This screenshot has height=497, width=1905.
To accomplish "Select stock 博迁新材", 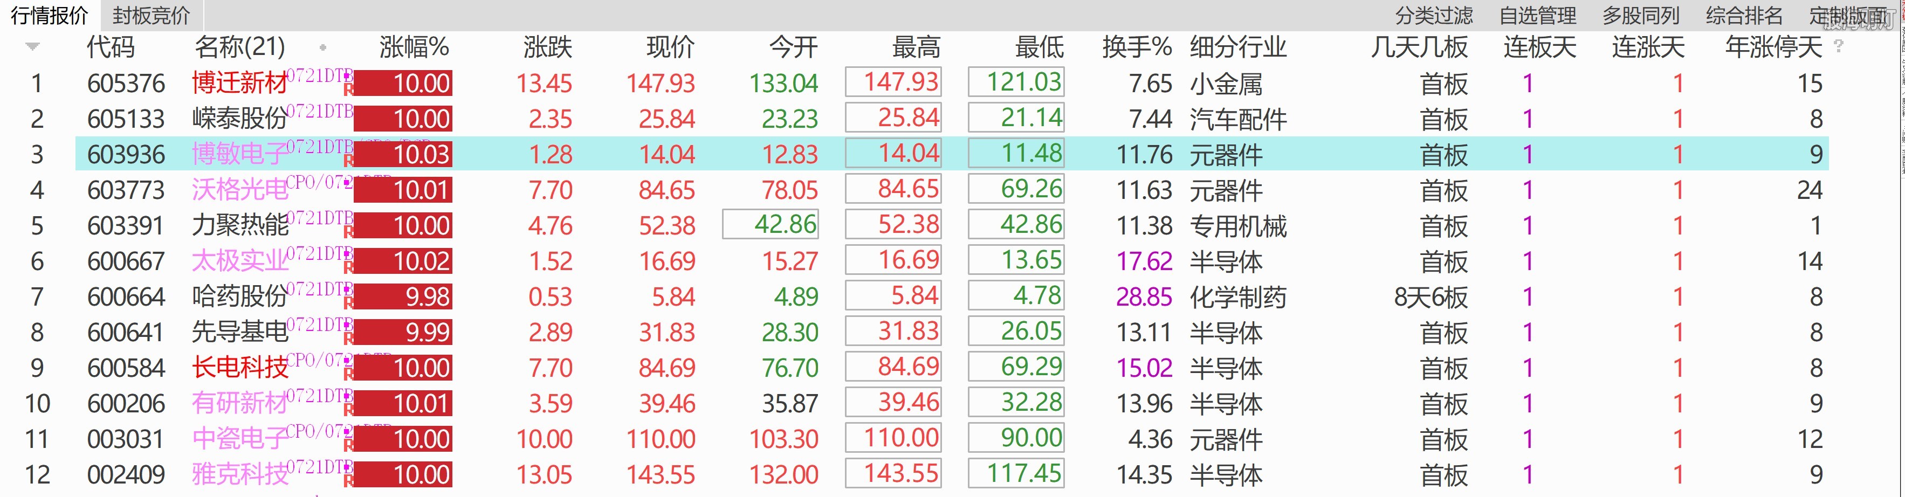I will point(239,83).
